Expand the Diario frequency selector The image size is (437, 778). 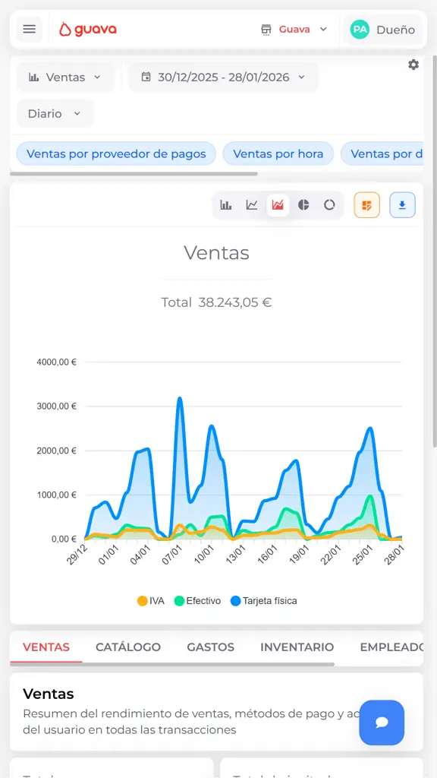click(x=54, y=112)
